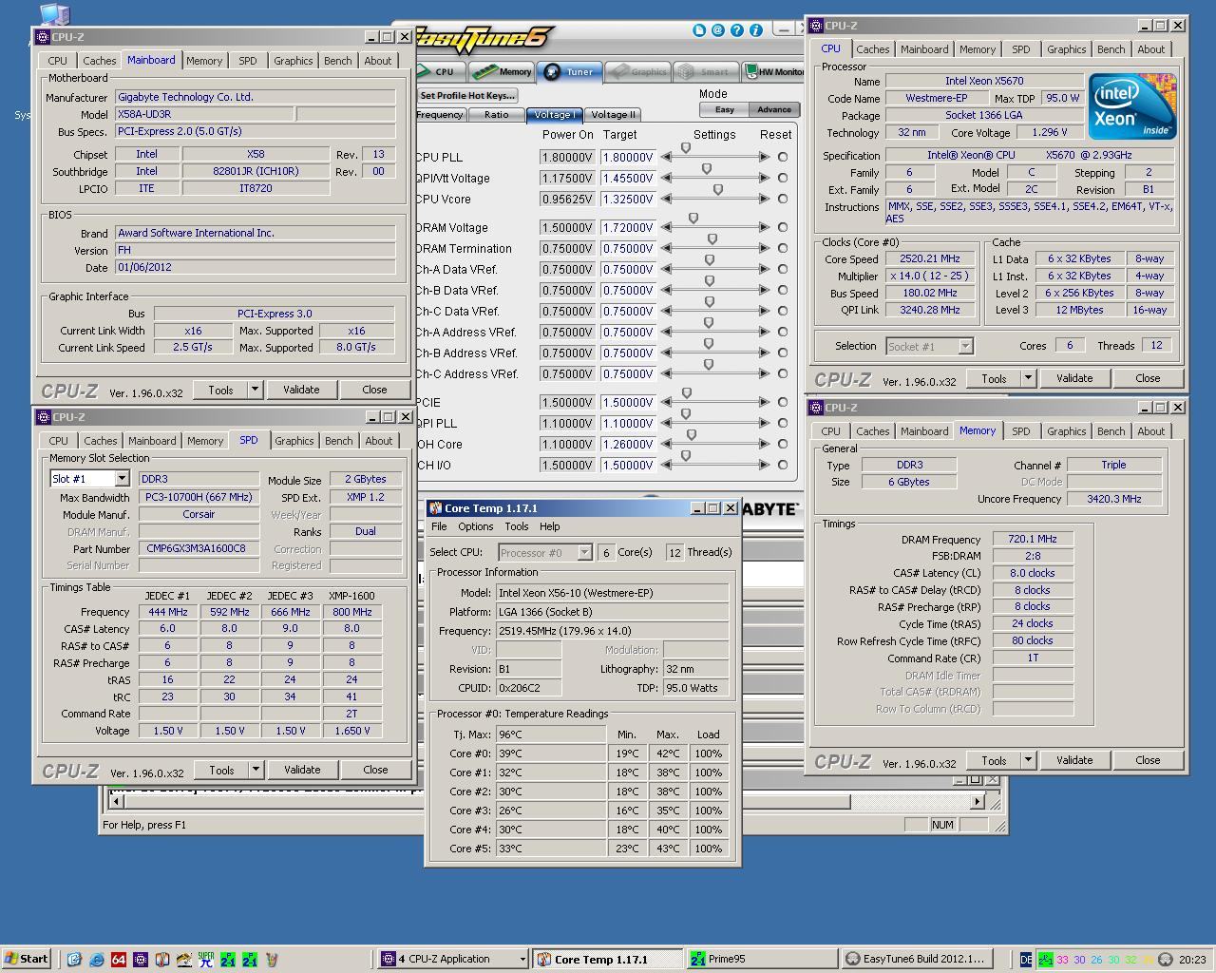
Task: Activate Prime95 from the taskbar
Action: (x=763, y=960)
